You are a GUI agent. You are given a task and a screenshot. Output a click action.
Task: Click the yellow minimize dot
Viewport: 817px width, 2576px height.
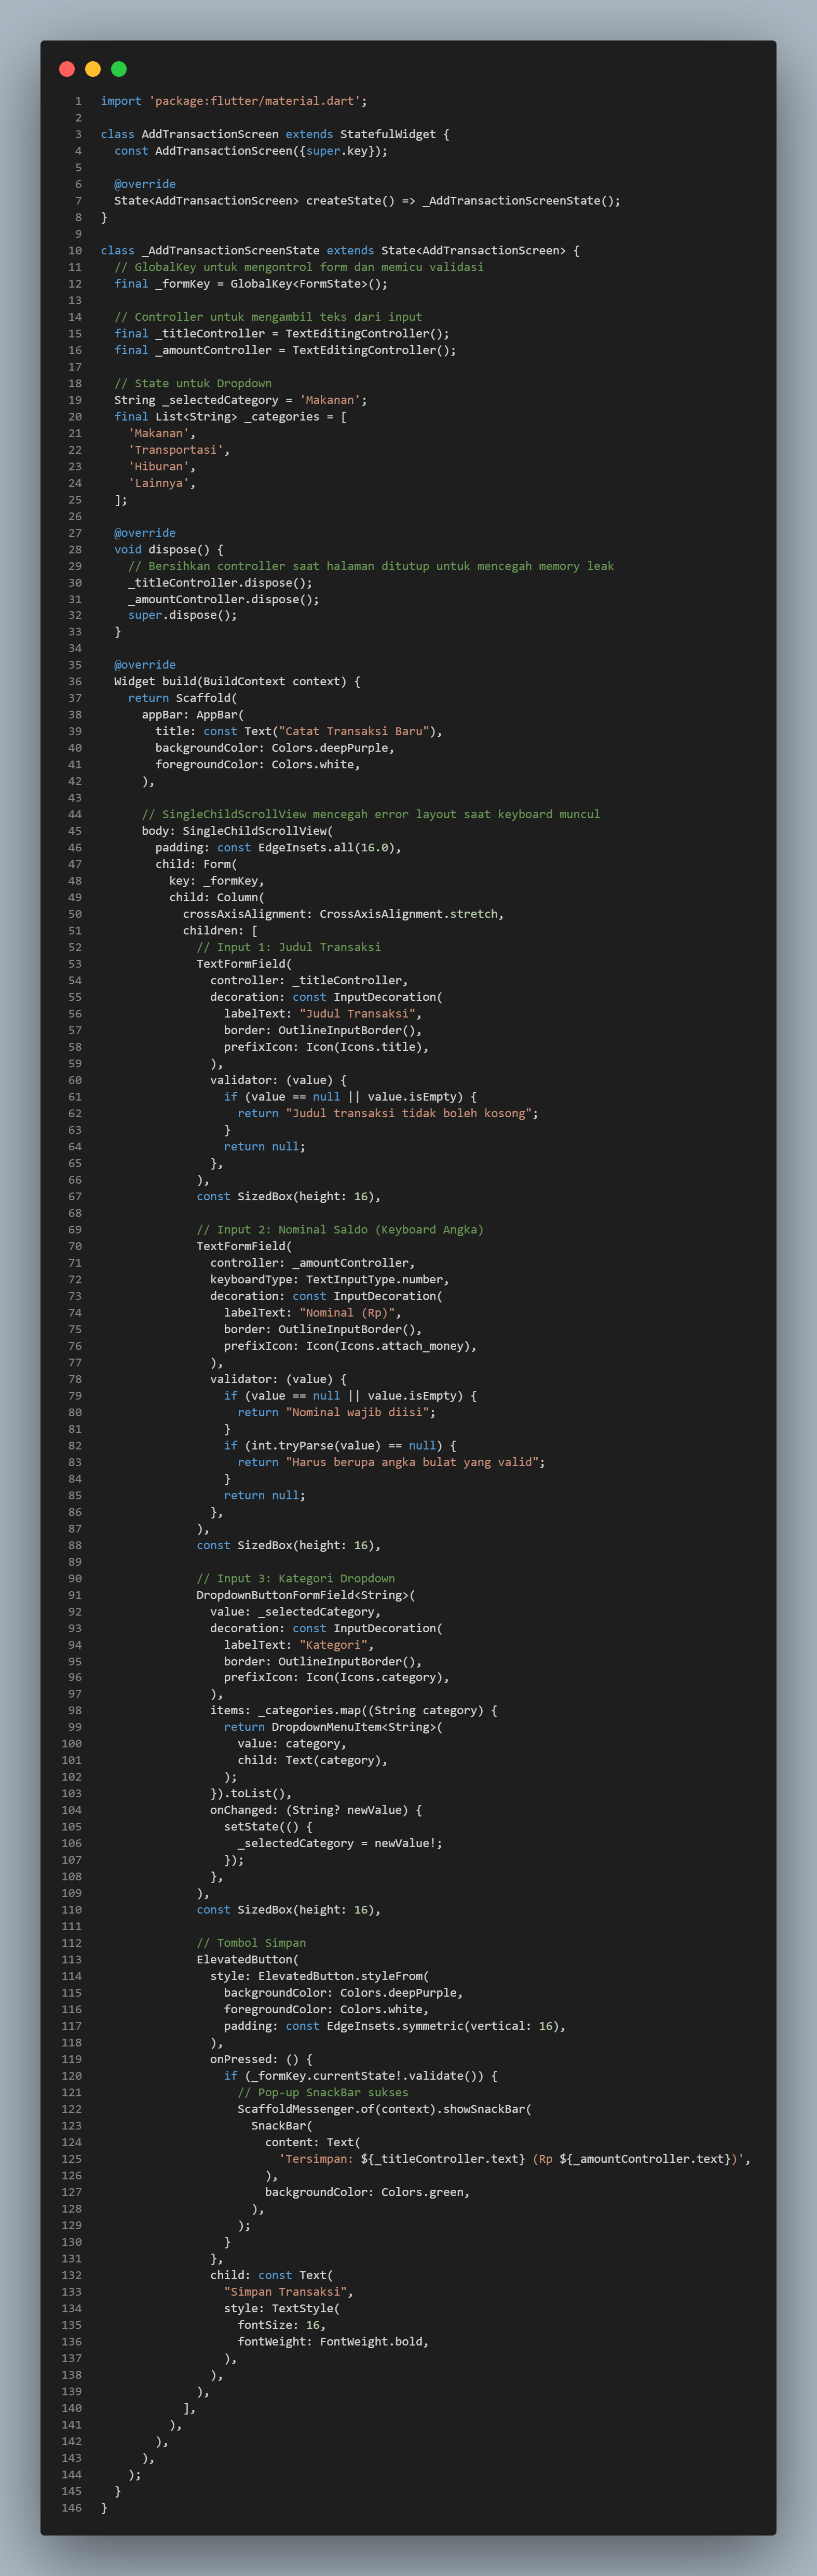93,69
